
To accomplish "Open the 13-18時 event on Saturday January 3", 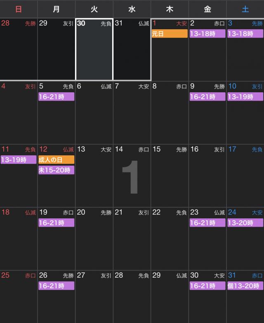I will 245,34.
